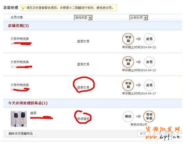
Task: Select the 今天必须处理的商品(1) section header
Action: tap(28, 103)
